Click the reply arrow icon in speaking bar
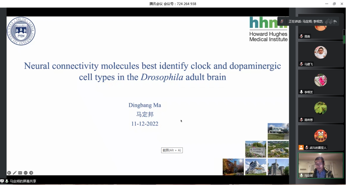The image size is (346, 185). (x=335, y=21)
